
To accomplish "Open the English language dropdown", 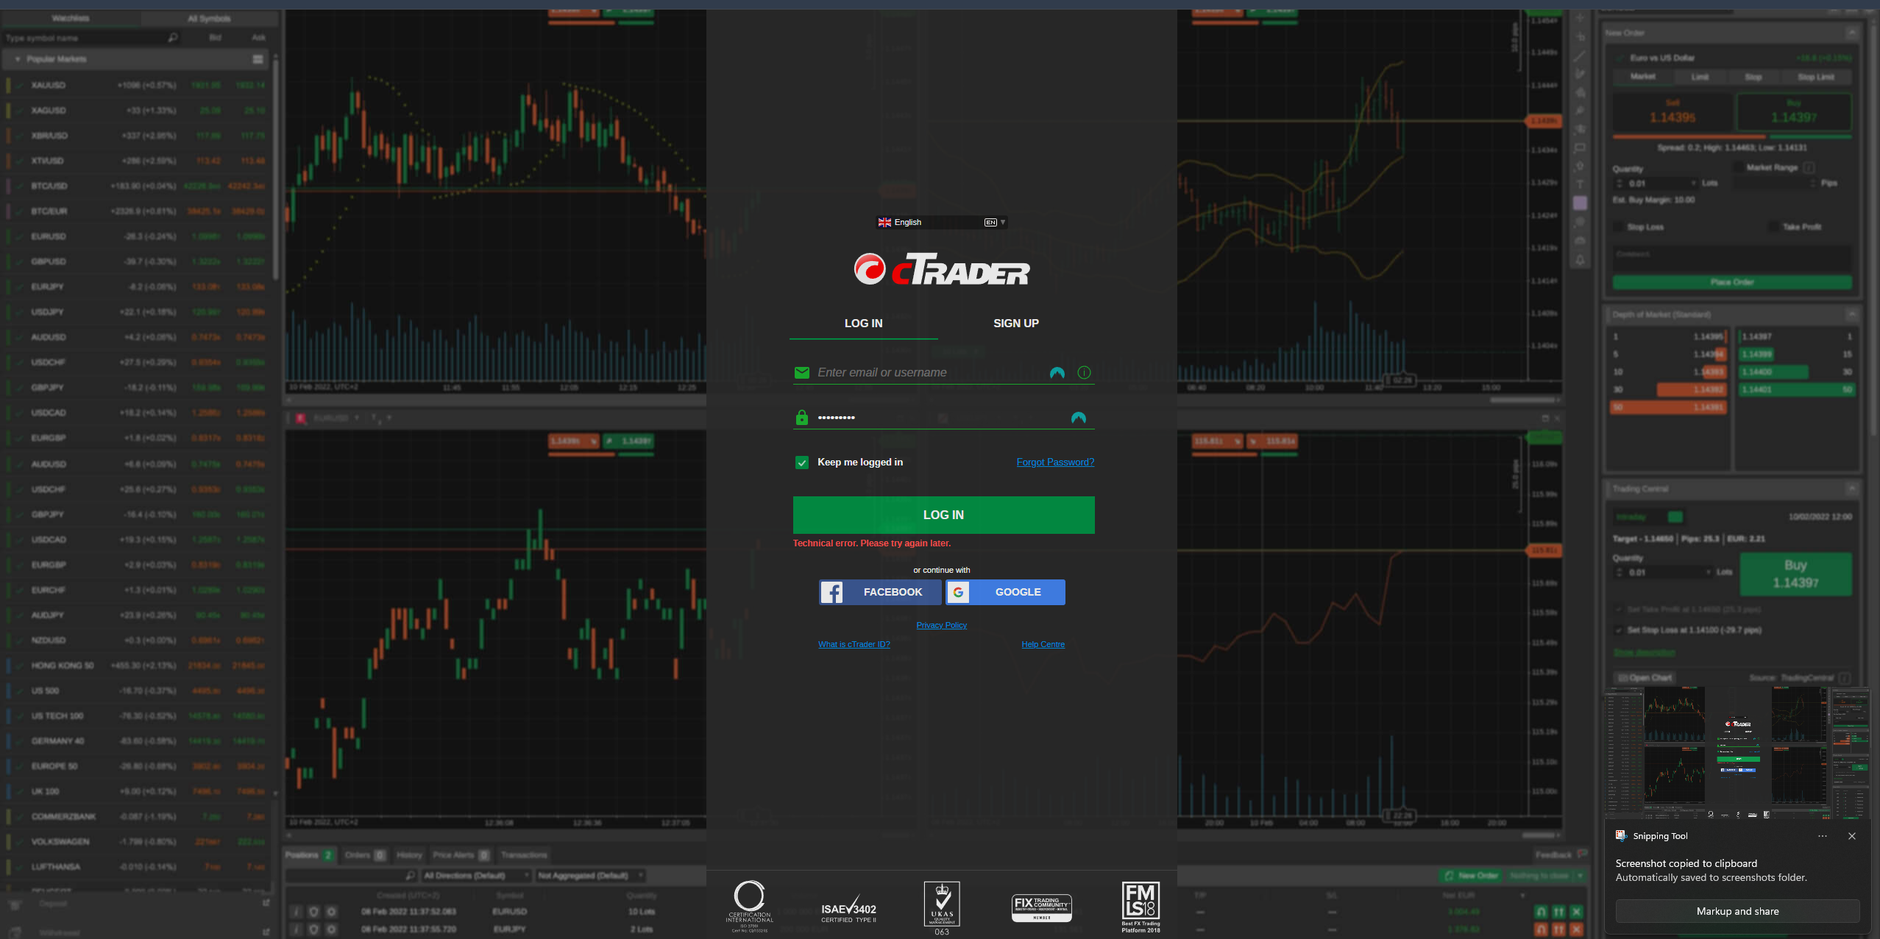I will coord(941,222).
